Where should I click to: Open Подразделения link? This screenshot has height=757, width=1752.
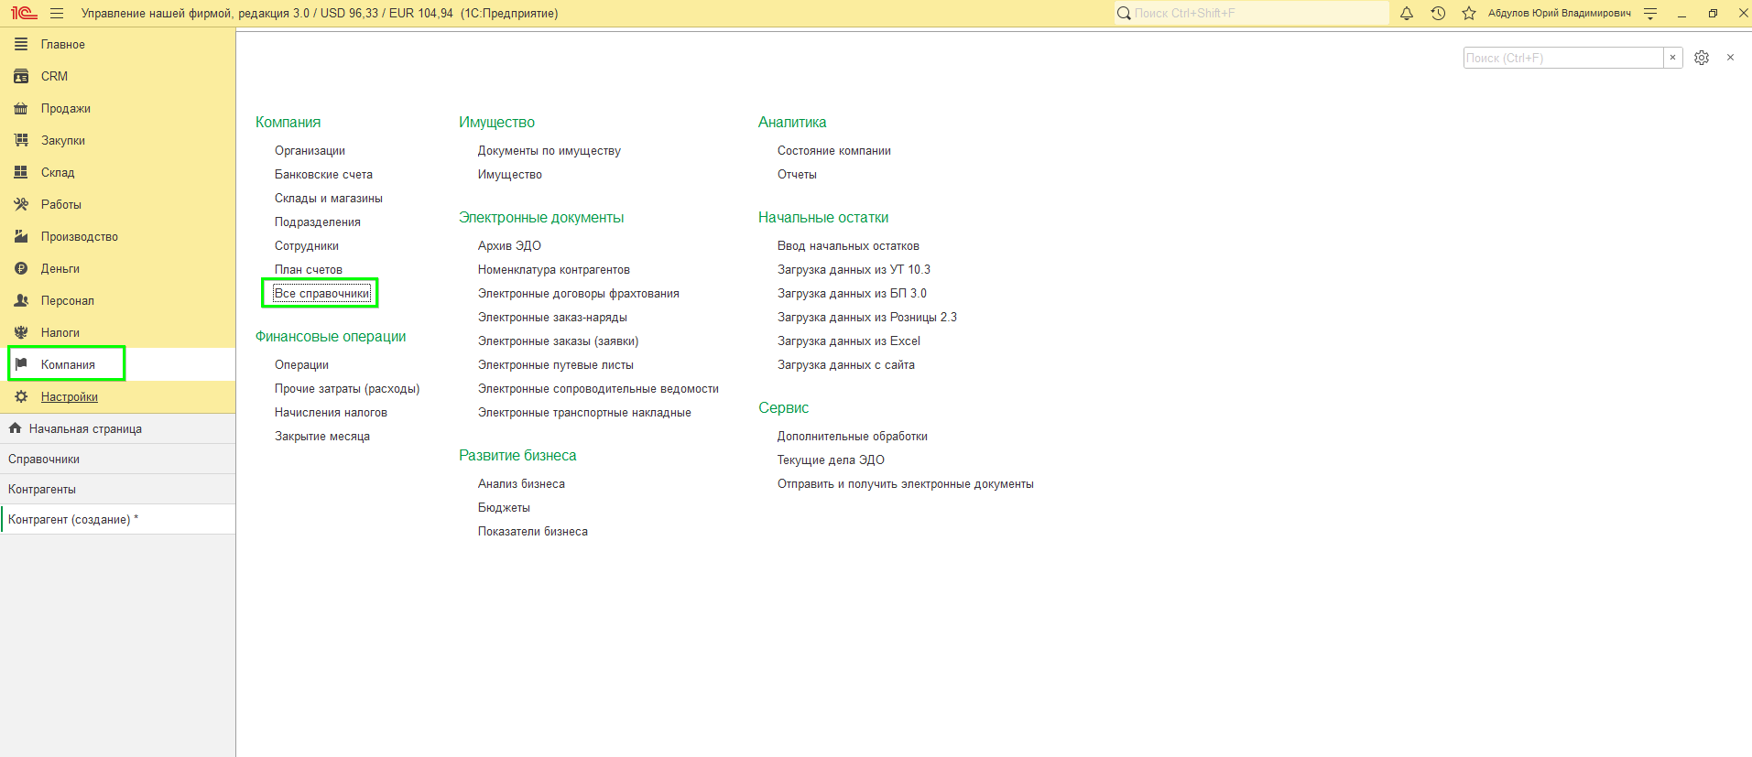(x=318, y=222)
